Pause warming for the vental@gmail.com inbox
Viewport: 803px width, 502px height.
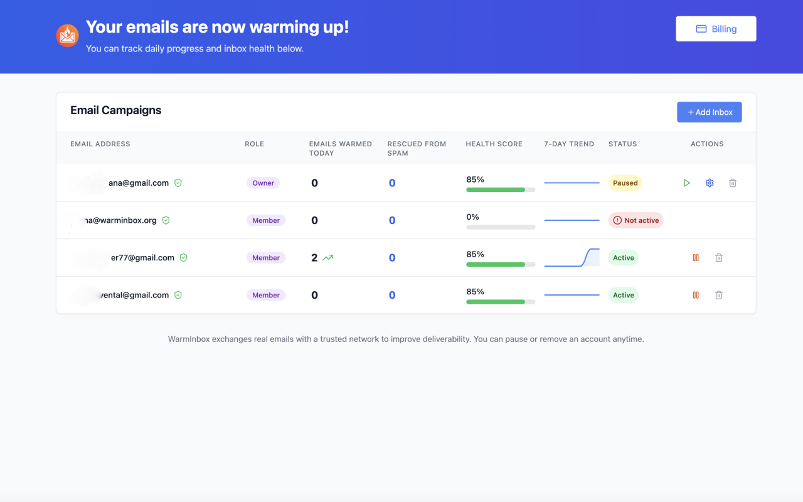pos(695,295)
